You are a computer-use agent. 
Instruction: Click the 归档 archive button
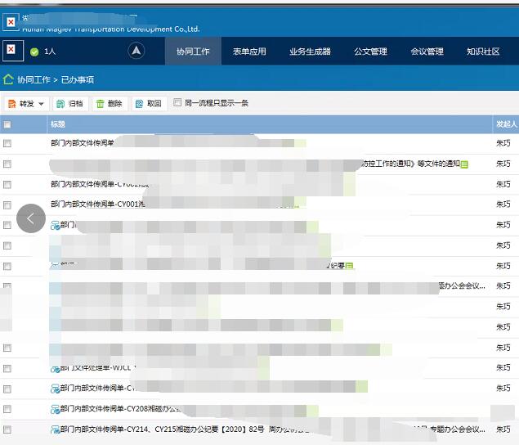point(69,104)
